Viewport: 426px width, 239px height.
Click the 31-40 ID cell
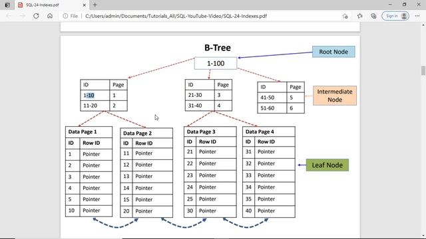[200, 106]
